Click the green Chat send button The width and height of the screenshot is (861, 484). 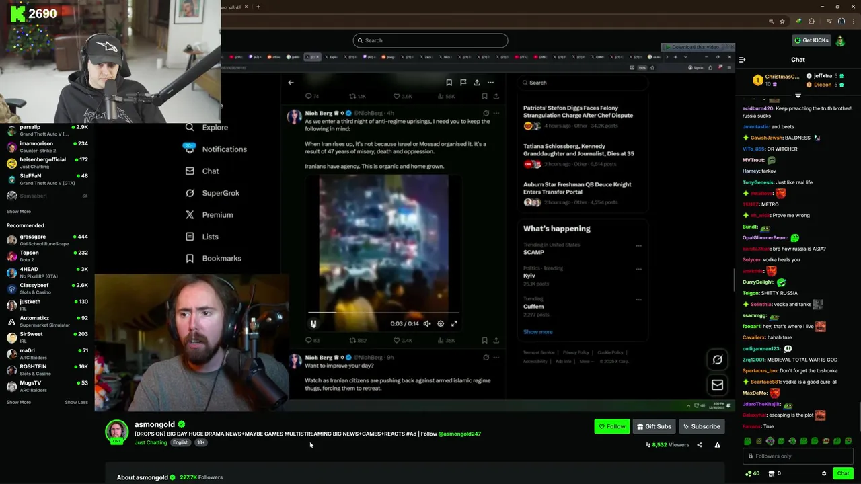pyautogui.click(x=843, y=473)
